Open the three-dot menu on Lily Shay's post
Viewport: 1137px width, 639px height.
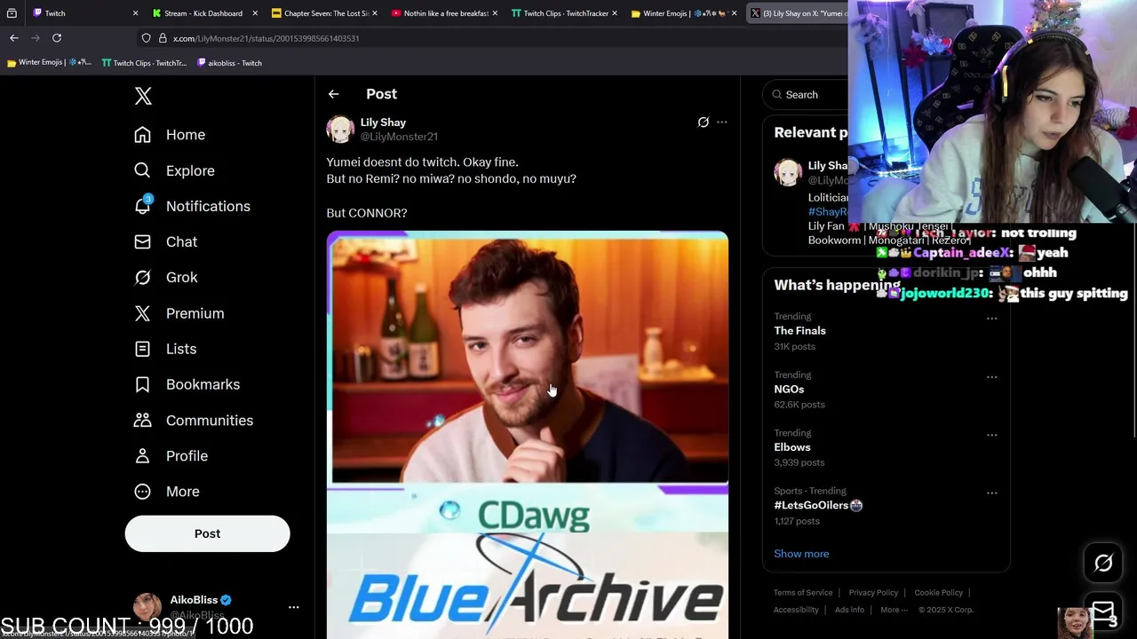coord(722,122)
